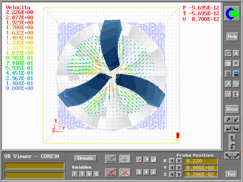Click the blue gradient contour icon
The width and height of the screenshot is (243, 182).
pyautogui.click(x=236, y=74)
